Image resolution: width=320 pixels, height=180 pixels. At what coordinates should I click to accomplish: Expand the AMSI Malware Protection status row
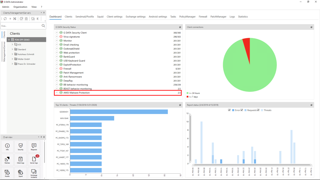coord(57,93)
